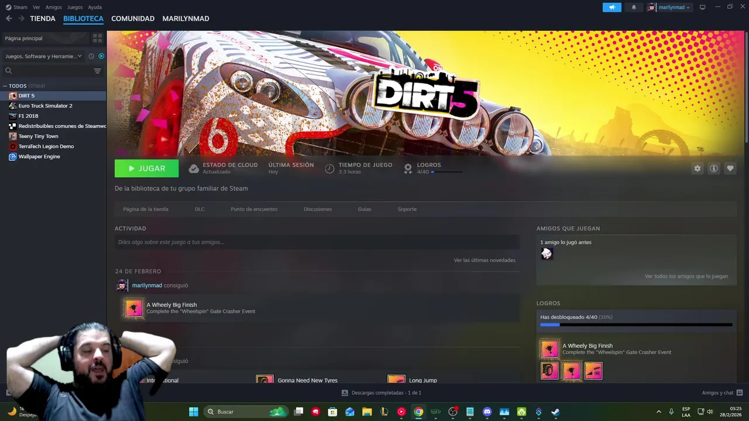Switch to Big Picture mode icon
Viewport: 749px width, 421px height.
(702, 7)
